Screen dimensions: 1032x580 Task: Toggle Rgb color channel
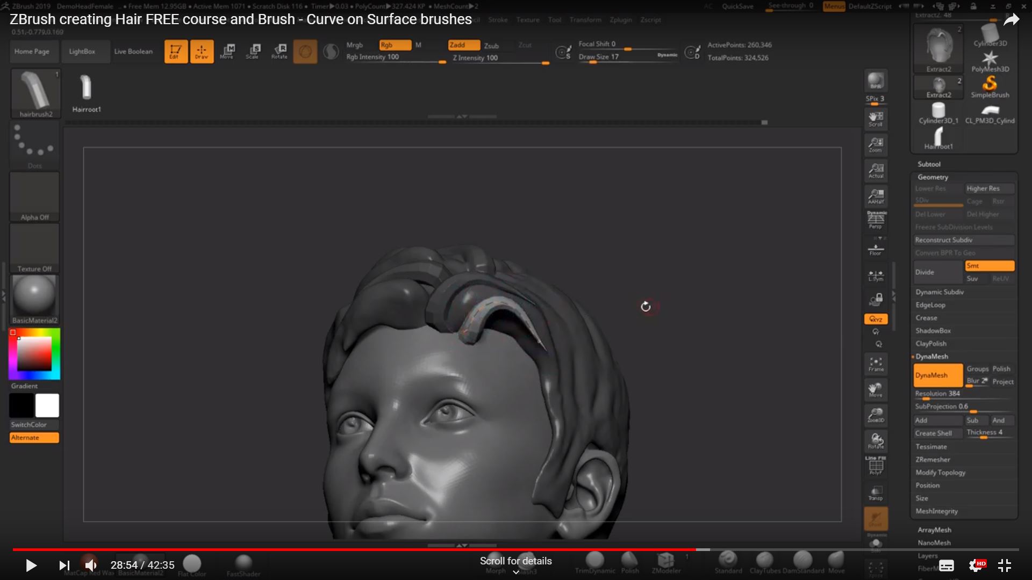(395, 45)
